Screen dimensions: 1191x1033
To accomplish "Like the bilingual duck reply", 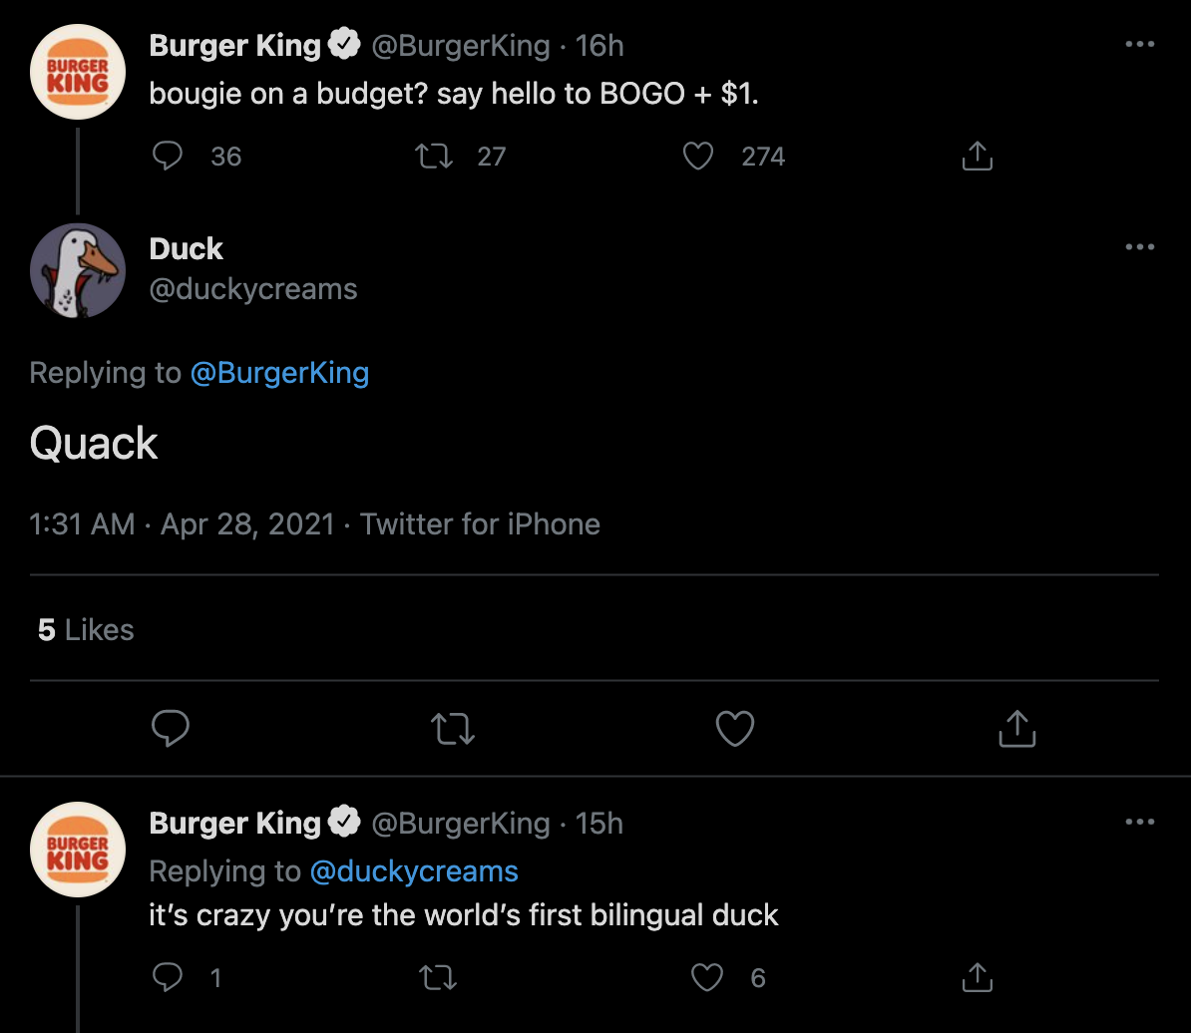I will click(707, 977).
